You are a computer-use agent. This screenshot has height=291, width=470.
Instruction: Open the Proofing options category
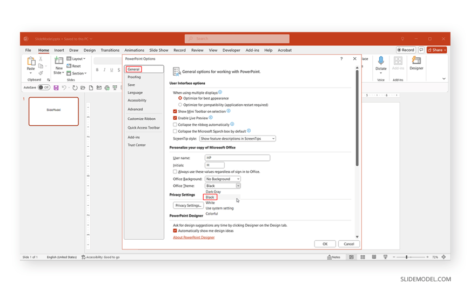click(x=135, y=77)
